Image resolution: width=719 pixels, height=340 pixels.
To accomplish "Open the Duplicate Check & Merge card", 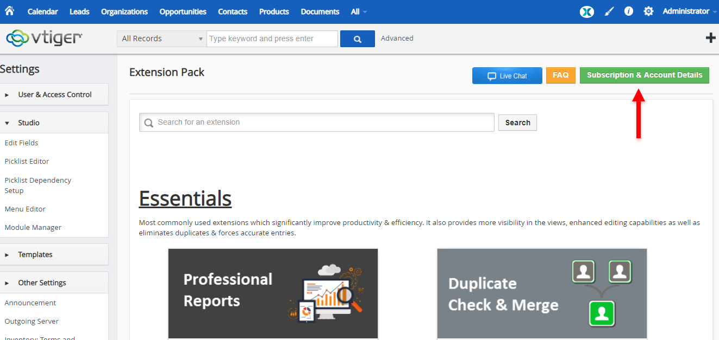I will (542, 293).
